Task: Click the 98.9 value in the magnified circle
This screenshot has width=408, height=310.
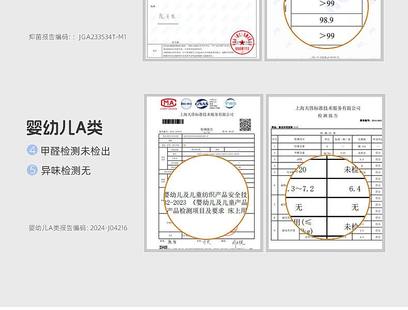Action: [326, 21]
